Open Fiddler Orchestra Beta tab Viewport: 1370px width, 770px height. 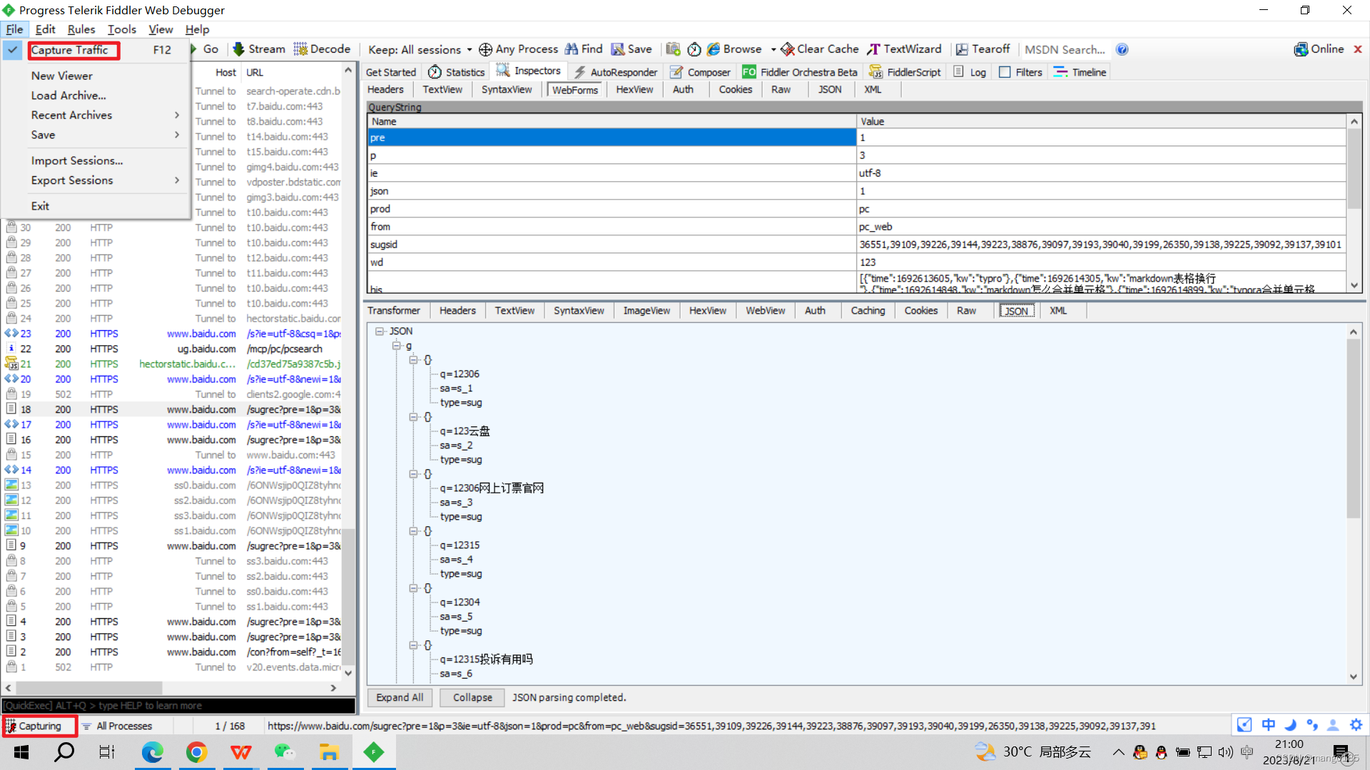[799, 72]
